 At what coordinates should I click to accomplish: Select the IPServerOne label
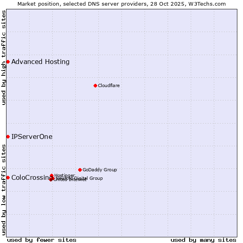[x=32, y=137]
